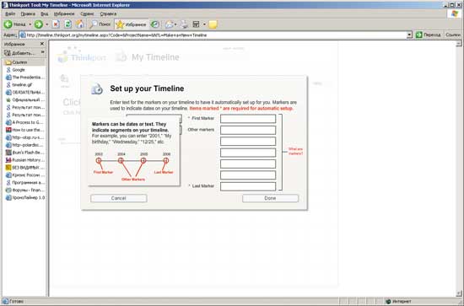
Task: Click the Интернет zone status bar icon
Action: pyautogui.click(x=388, y=301)
